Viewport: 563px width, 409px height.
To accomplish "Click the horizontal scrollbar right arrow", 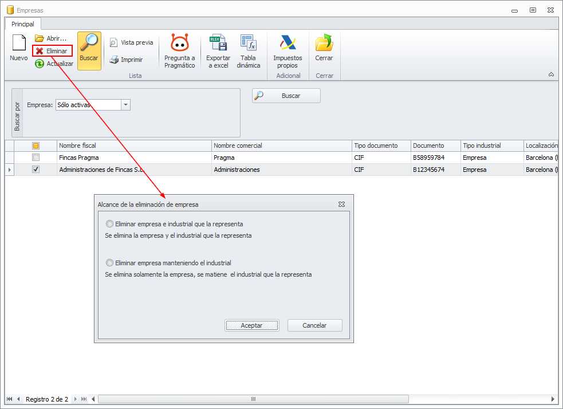I will tap(553, 399).
